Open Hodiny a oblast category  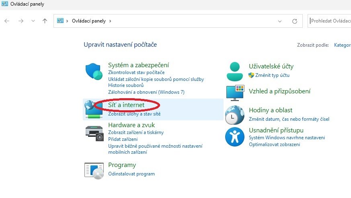pos(271,110)
